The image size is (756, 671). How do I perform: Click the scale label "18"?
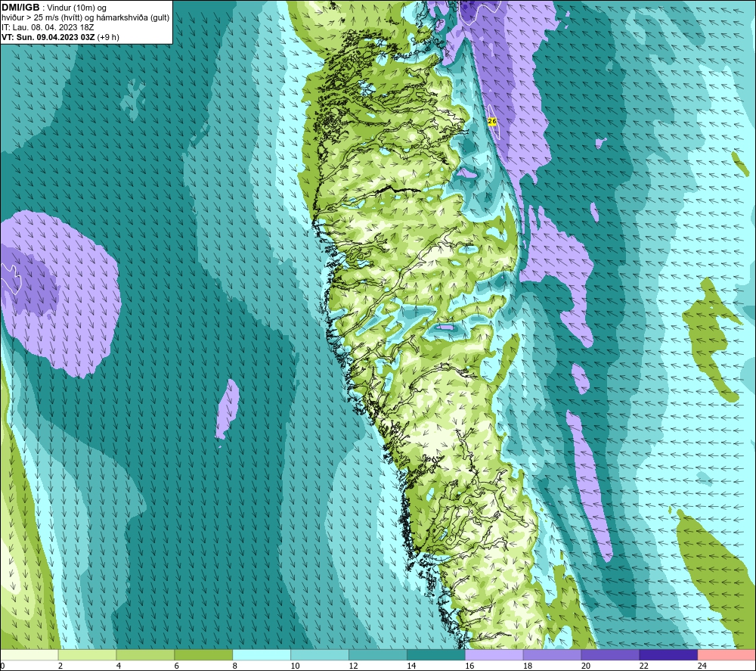528,666
